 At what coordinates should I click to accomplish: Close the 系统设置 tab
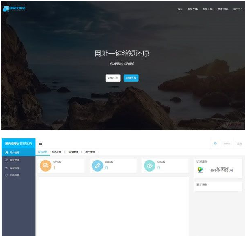[x=64, y=152]
